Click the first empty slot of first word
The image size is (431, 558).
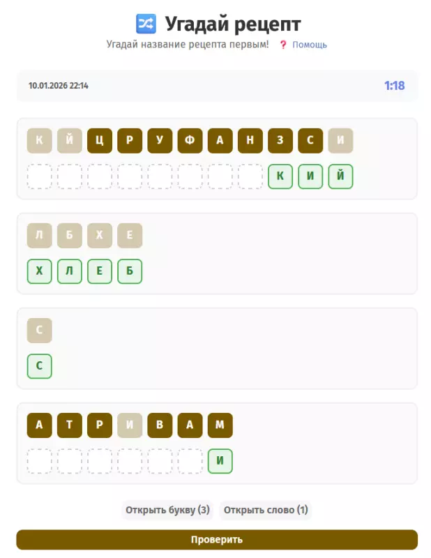40,176
